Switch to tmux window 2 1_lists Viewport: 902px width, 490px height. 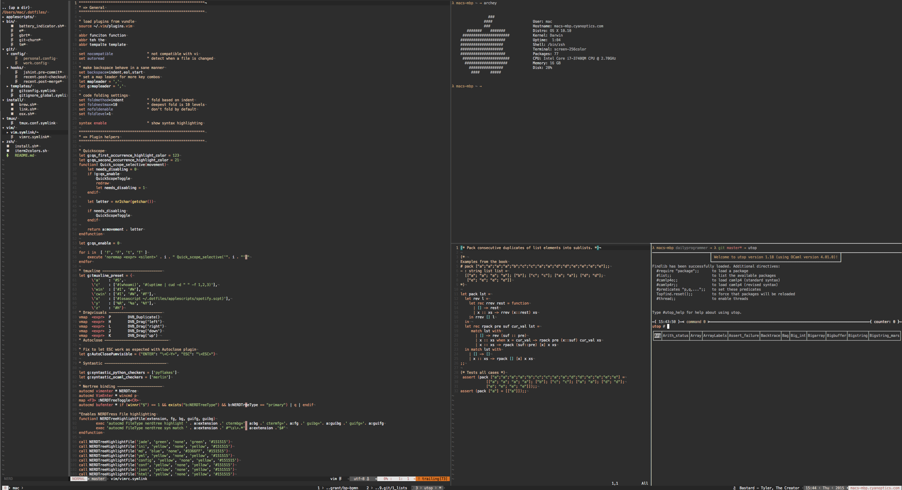(387, 488)
